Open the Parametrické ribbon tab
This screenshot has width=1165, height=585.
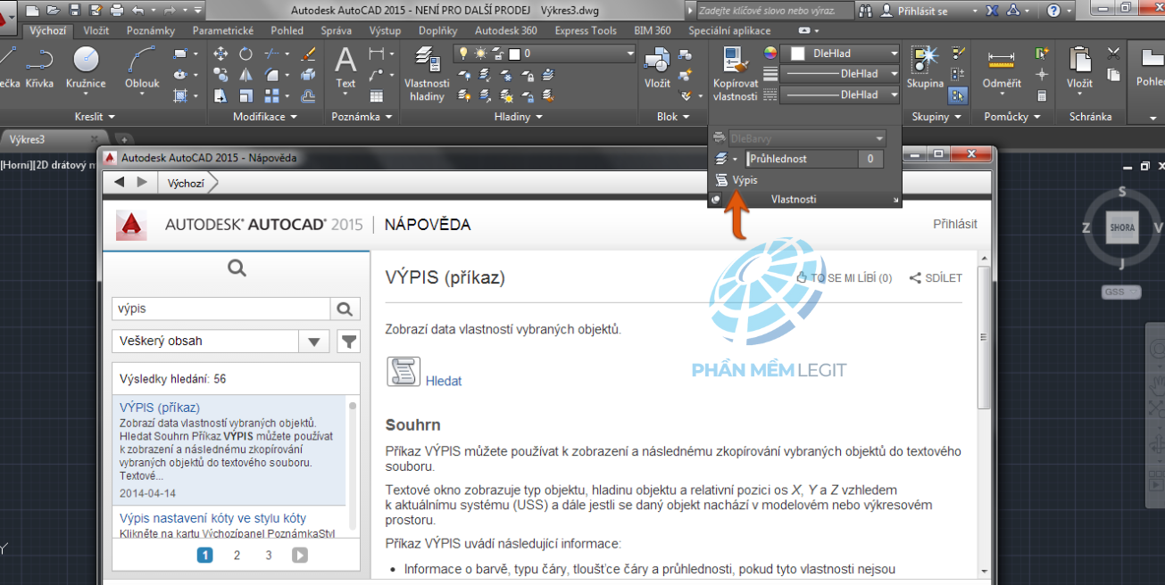[223, 30]
